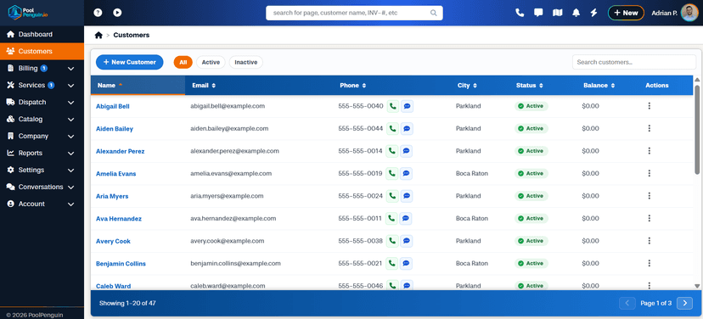Message Abigail Bell using blue chat icon
Viewport: 703px width, 319px height.
[x=407, y=106]
